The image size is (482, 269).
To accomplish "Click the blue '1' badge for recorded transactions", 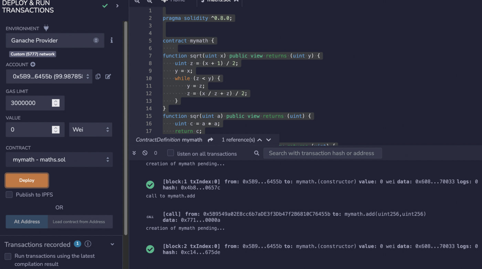I will [x=77, y=244].
